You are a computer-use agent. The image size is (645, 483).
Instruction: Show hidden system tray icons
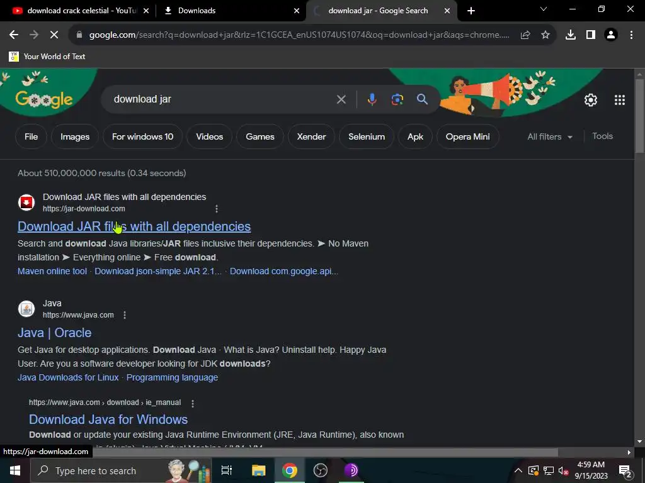[518, 470]
